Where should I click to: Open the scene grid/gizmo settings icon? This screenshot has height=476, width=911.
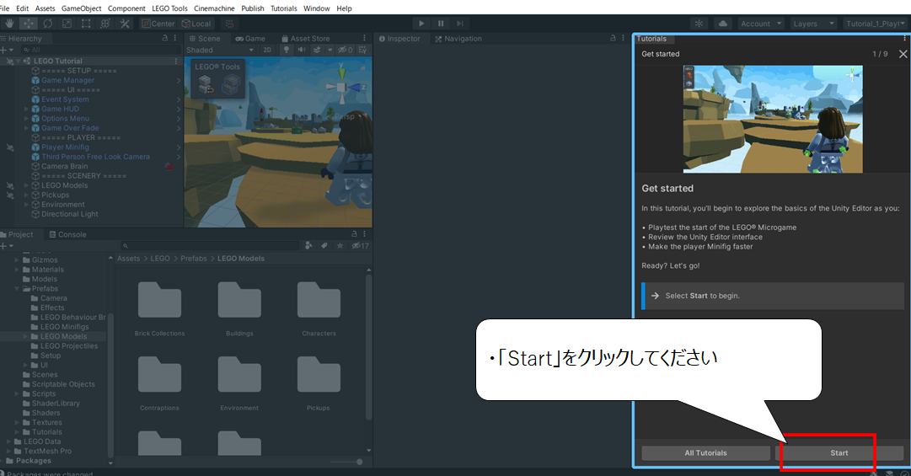click(362, 50)
